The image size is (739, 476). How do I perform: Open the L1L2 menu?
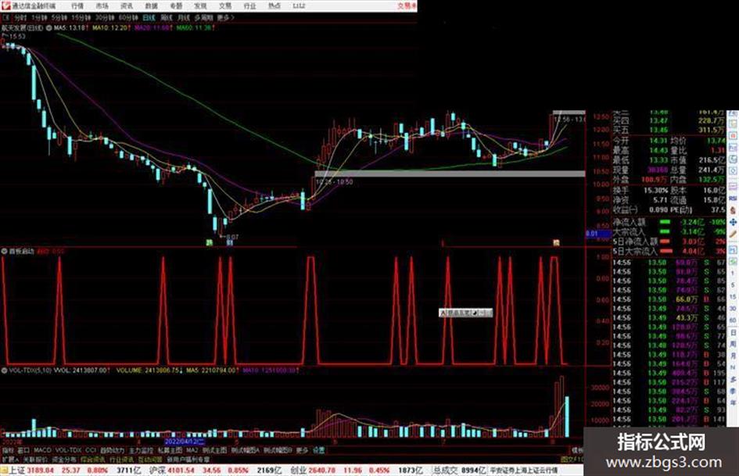pyautogui.click(x=299, y=6)
